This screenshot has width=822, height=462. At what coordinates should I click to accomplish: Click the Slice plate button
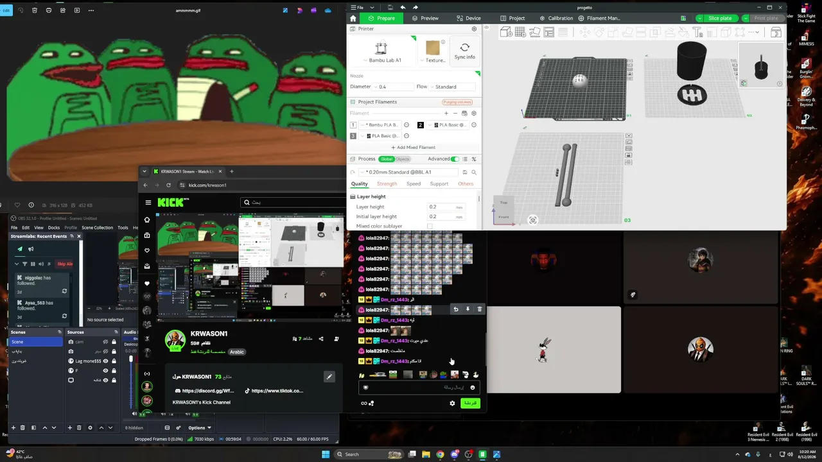pyautogui.click(x=719, y=18)
